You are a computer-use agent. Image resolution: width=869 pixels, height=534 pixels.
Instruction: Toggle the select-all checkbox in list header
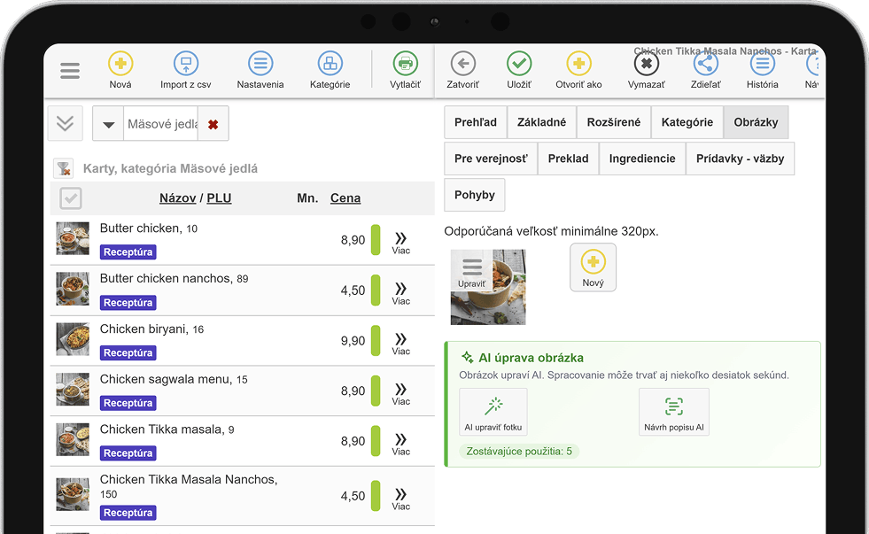(x=71, y=198)
